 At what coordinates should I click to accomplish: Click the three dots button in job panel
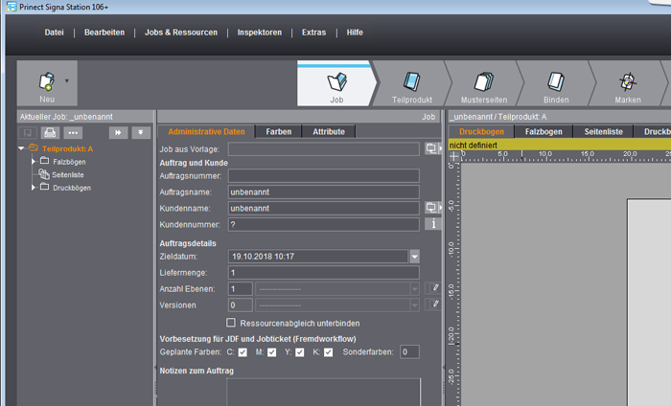click(73, 133)
